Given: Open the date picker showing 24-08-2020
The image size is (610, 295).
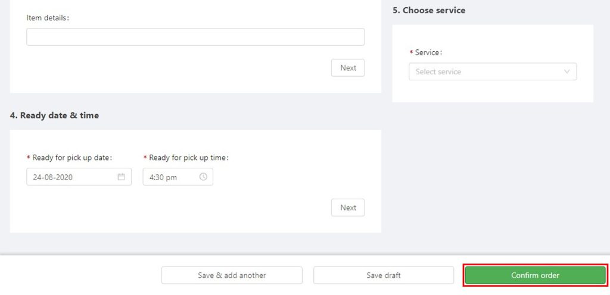Looking at the screenshot, I should point(79,177).
